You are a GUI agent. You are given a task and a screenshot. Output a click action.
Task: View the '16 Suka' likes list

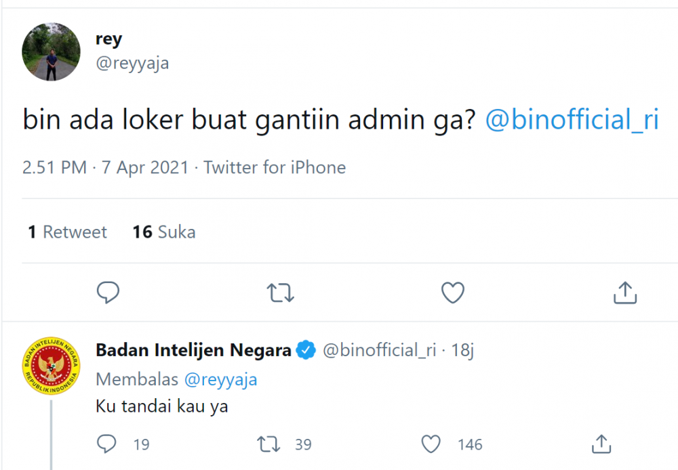click(x=164, y=232)
